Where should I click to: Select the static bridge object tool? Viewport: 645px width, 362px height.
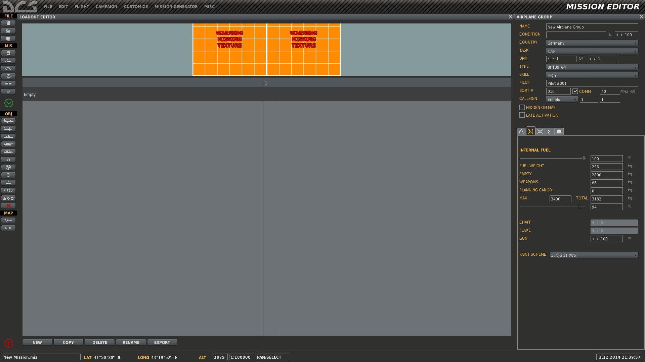(8, 152)
